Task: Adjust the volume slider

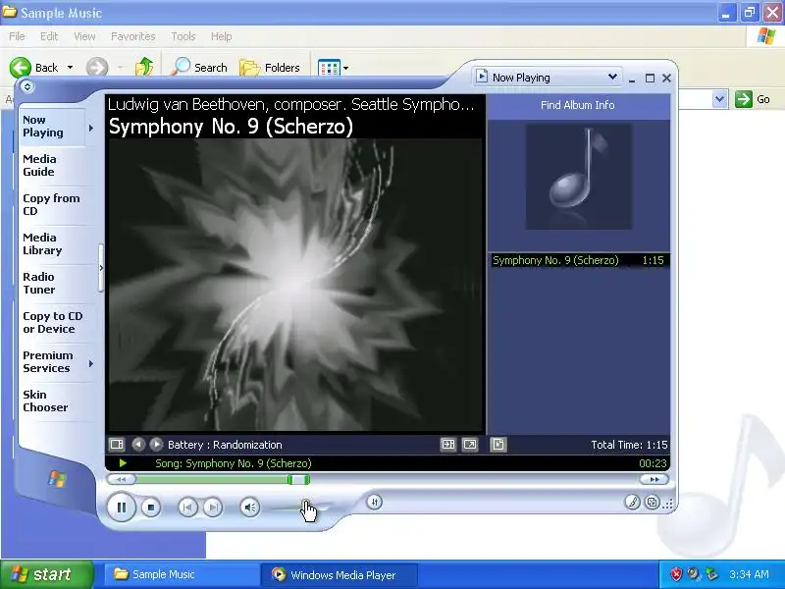Action: coord(300,509)
